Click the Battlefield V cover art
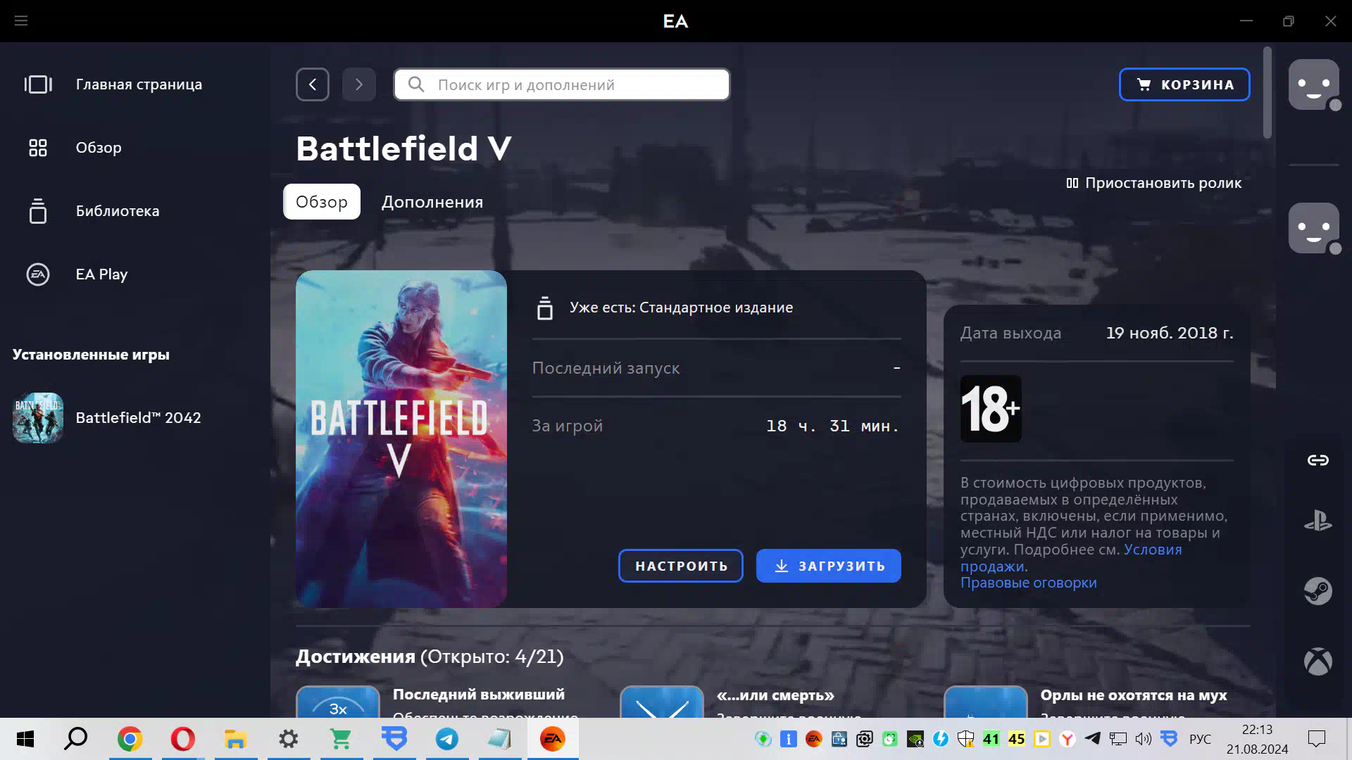The height and width of the screenshot is (760, 1352). [401, 439]
